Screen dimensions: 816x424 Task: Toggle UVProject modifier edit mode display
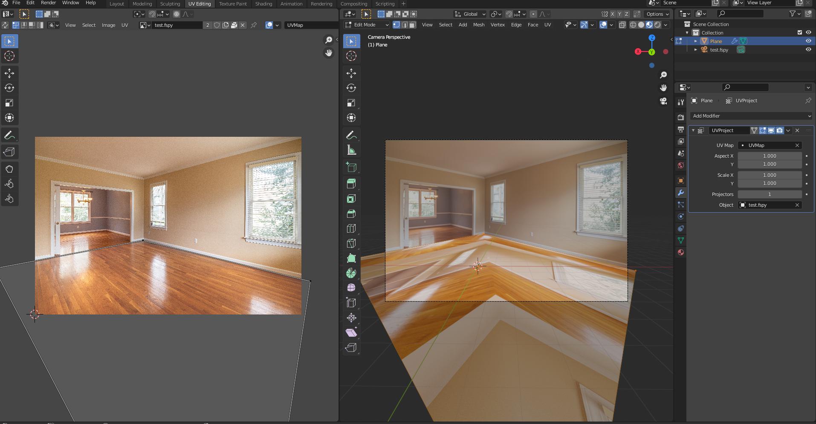click(762, 130)
